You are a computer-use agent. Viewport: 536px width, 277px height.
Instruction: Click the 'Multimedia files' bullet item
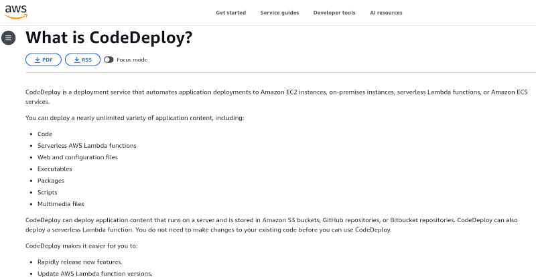(61, 204)
